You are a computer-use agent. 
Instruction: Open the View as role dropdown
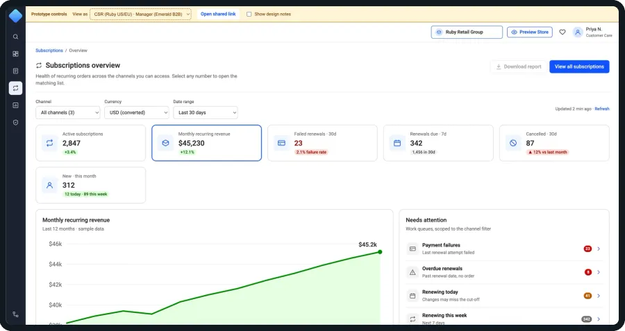pyautogui.click(x=140, y=14)
